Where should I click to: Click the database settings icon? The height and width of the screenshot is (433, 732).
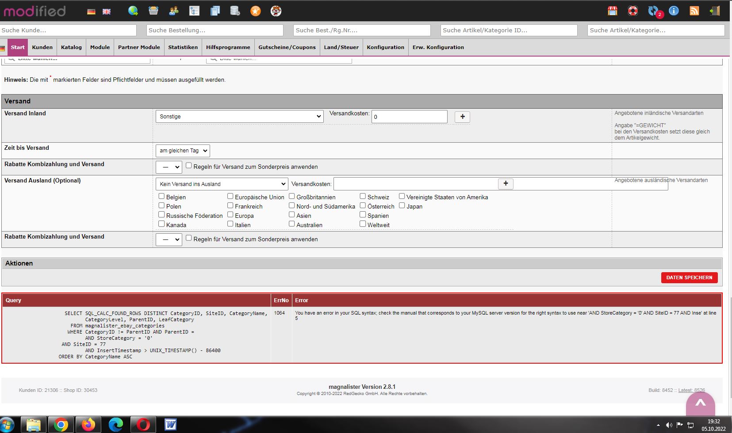point(235,11)
